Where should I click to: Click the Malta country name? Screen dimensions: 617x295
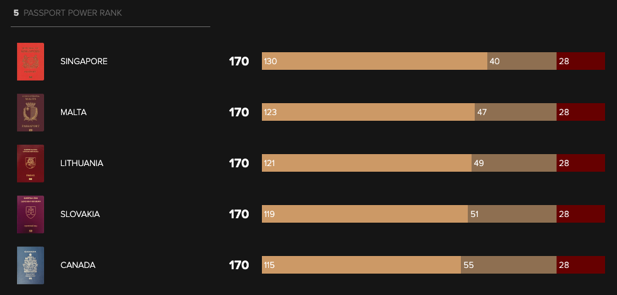pyautogui.click(x=73, y=113)
